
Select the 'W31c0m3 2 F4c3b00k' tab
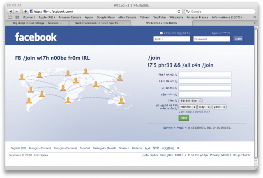click(x=161, y=23)
